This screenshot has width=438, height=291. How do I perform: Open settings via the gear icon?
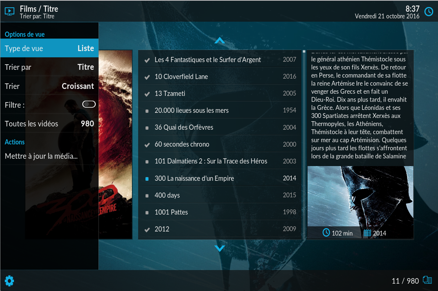(9, 281)
